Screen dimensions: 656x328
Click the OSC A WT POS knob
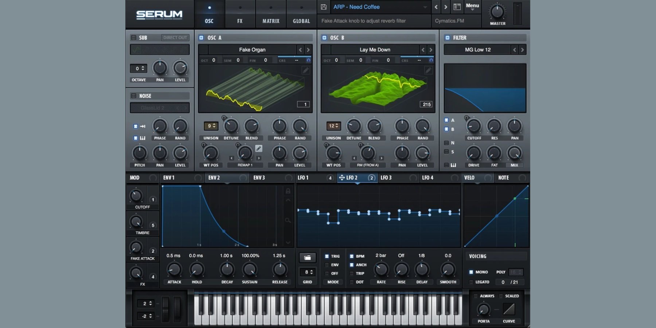click(x=211, y=153)
